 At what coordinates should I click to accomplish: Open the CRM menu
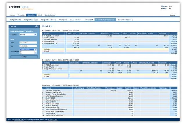click(x=40, y=15)
